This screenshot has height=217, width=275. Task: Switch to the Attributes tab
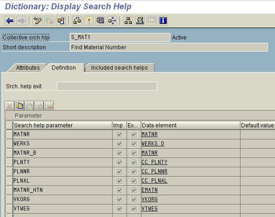point(28,68)
